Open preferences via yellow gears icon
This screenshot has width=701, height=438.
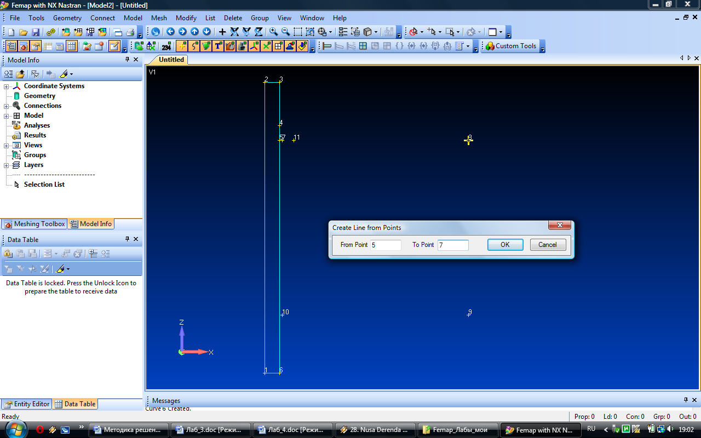pyautogui.click(x=51, y=32)
